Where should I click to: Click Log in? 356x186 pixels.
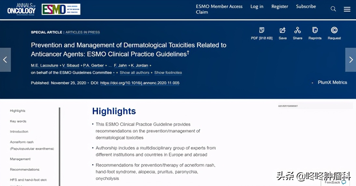257,7
